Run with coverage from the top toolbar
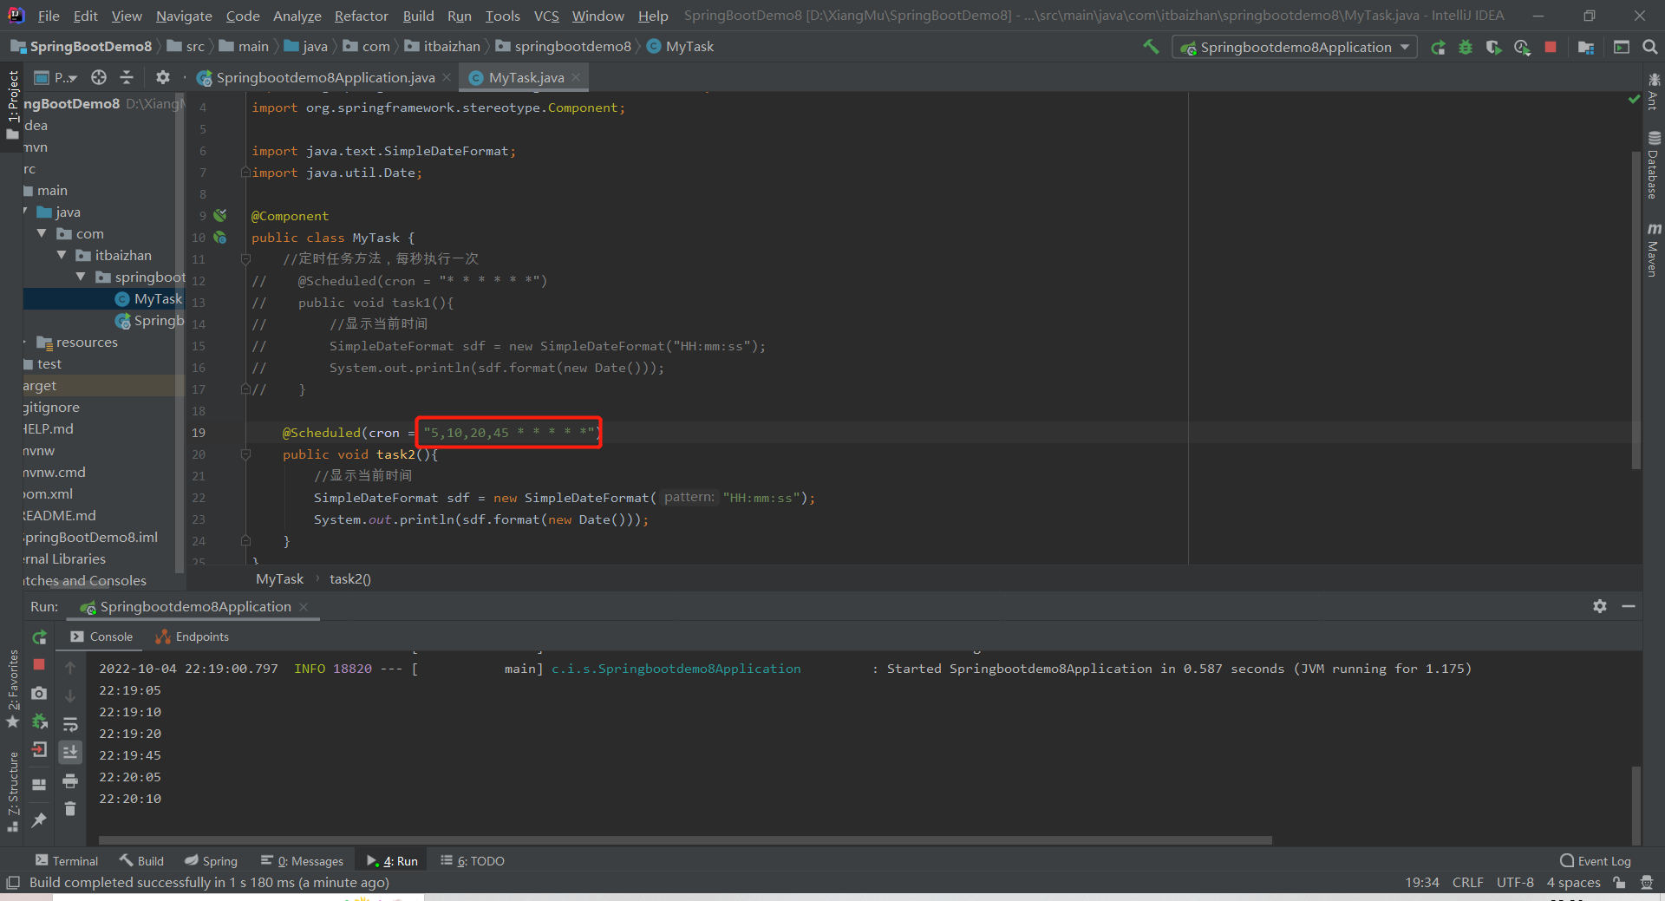Screen dimensions: 1665x901 point(1493,48)
